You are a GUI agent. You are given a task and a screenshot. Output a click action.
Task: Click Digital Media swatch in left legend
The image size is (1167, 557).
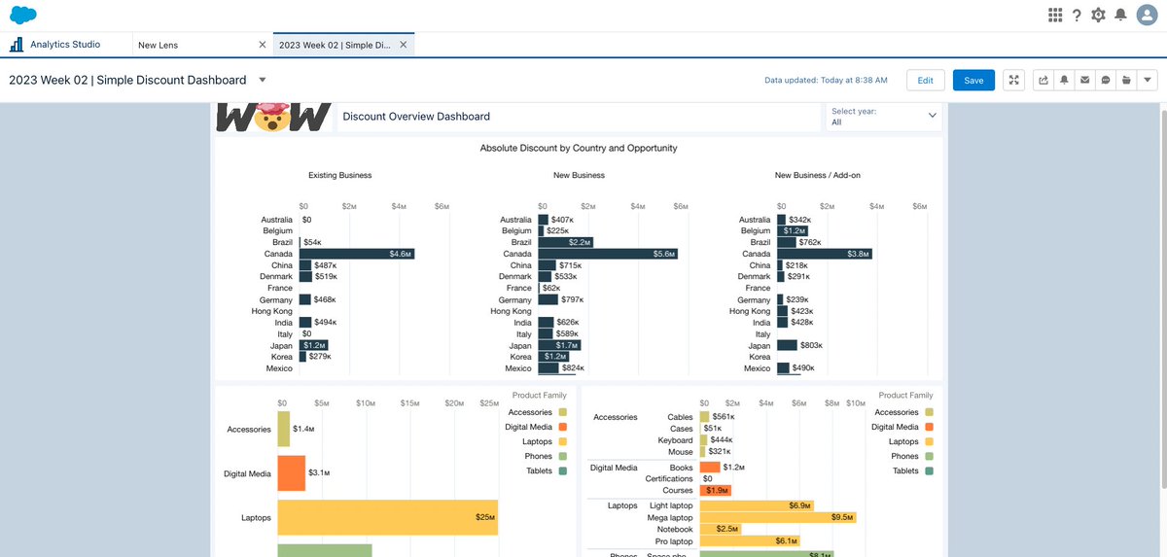pyautogui.click(x=562, y=427)
